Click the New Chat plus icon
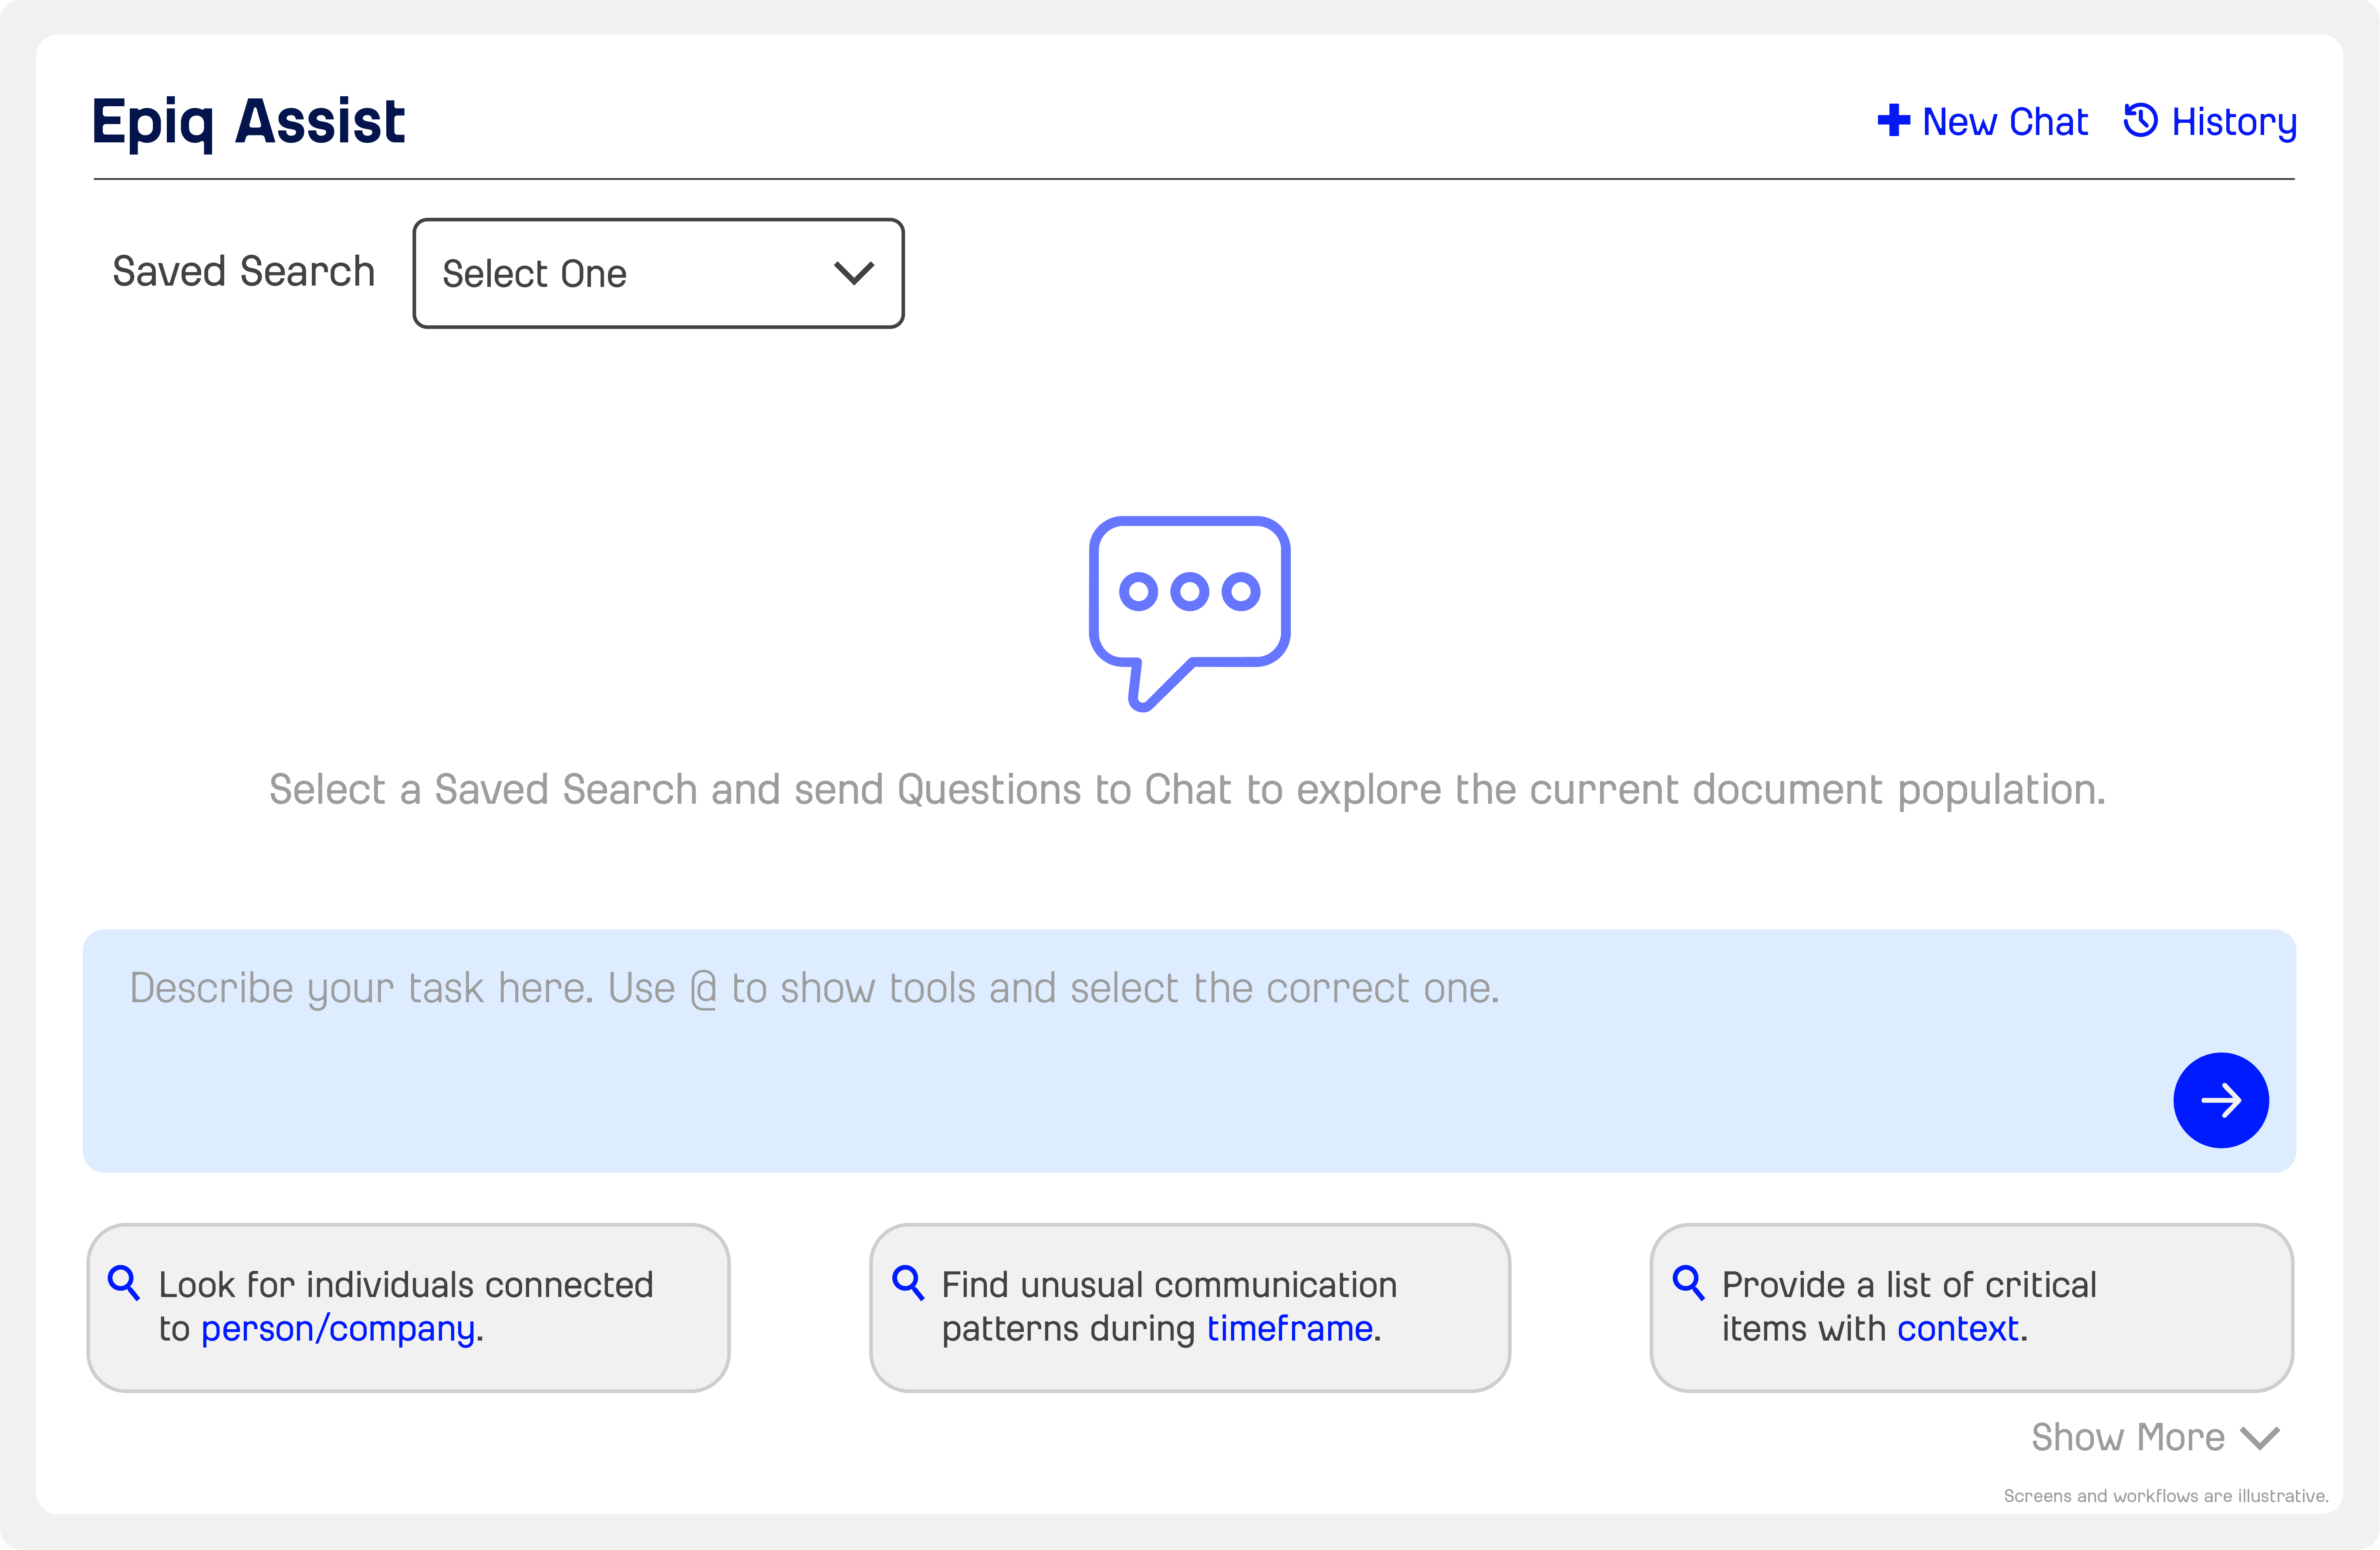 point(1893,120)
